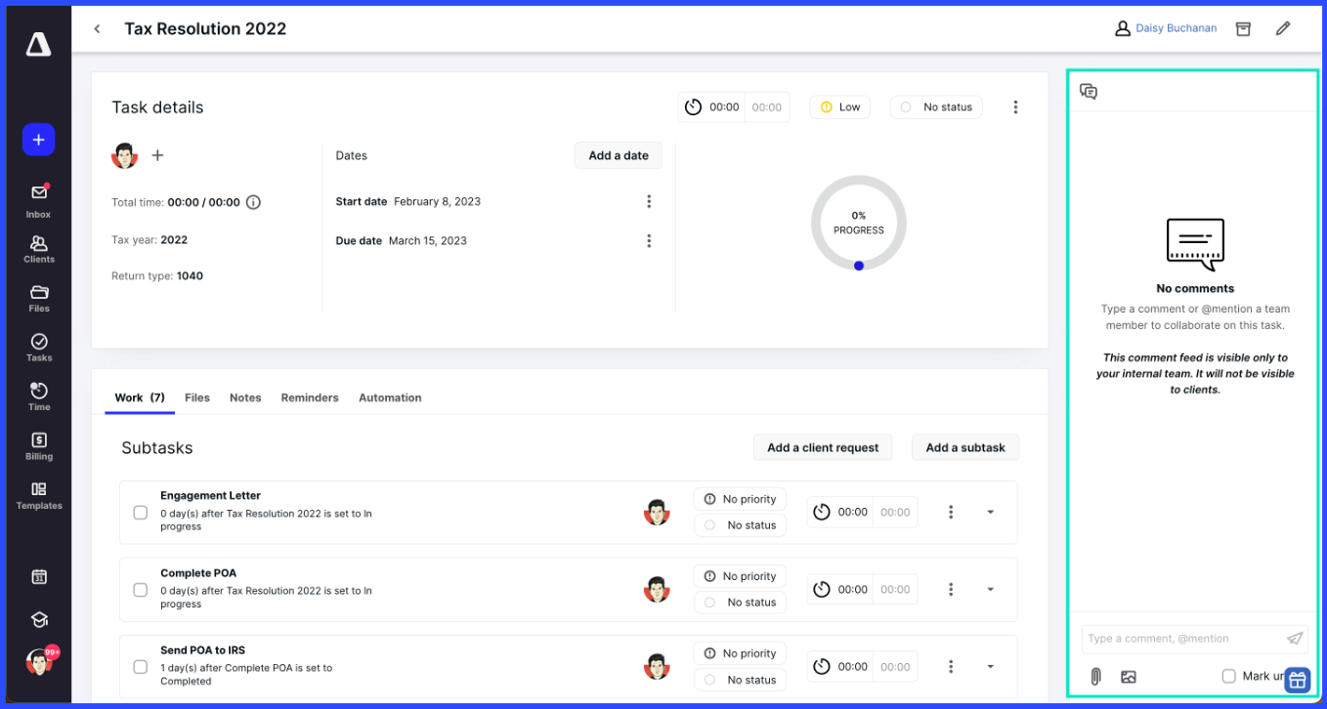Attach a file using the paperclip icon

pos(1095,676)
